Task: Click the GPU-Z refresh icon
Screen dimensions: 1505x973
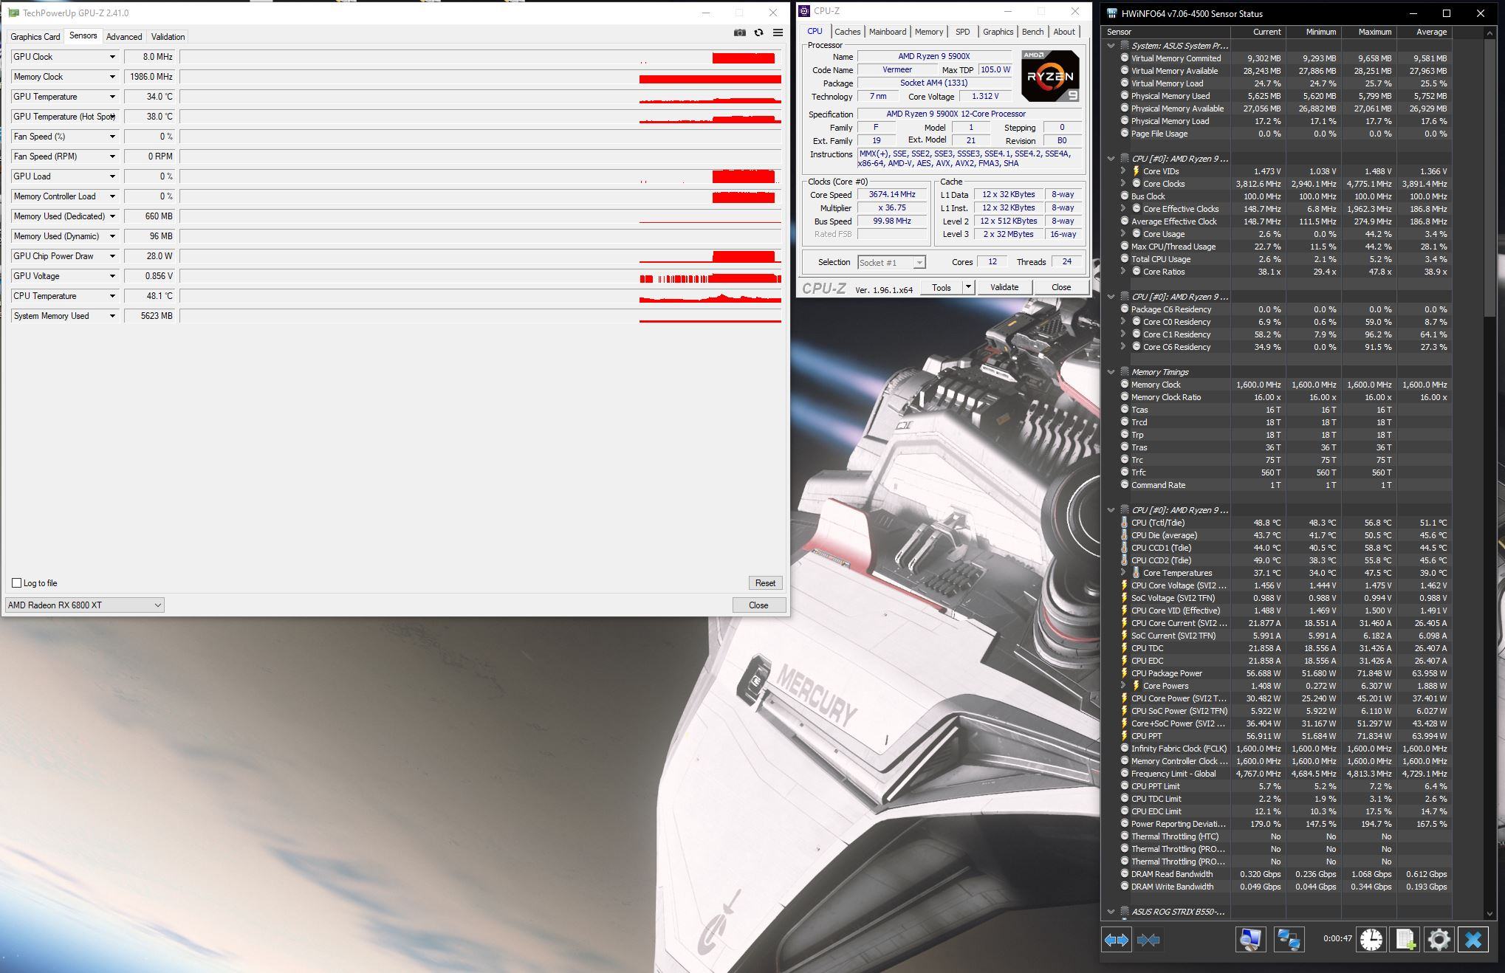Action: [x=758, y=32]
